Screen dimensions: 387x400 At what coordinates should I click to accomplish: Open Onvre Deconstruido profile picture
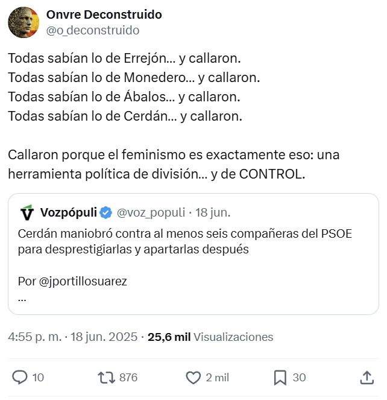(x=24, y=22)
